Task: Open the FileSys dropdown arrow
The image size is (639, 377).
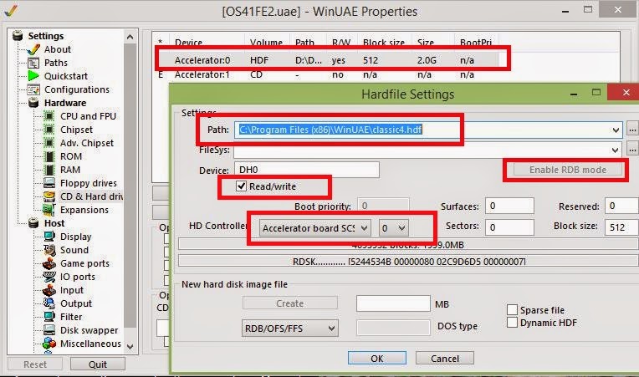Action: pyautogui.click(x=616, y=150)
